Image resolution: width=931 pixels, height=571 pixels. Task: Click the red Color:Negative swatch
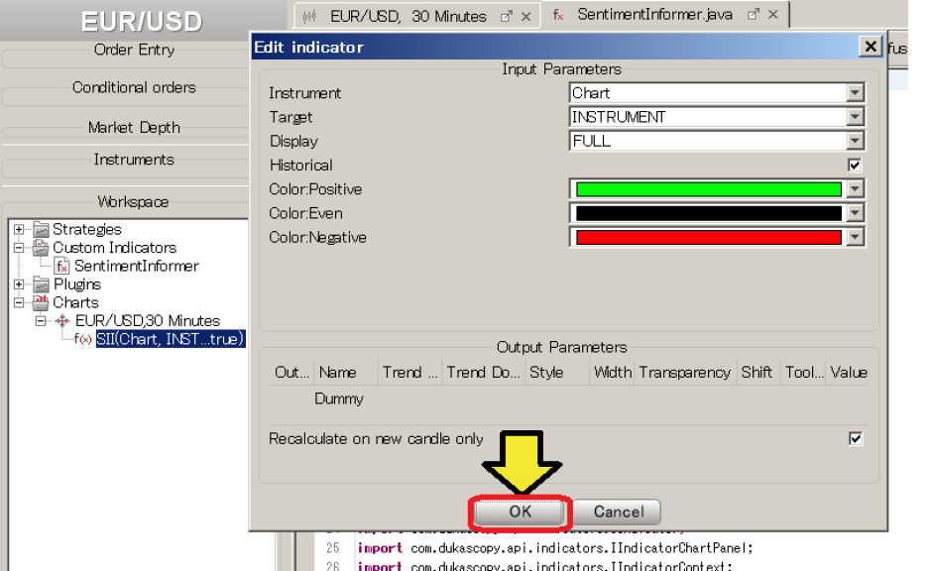click(x=708, y=238)
